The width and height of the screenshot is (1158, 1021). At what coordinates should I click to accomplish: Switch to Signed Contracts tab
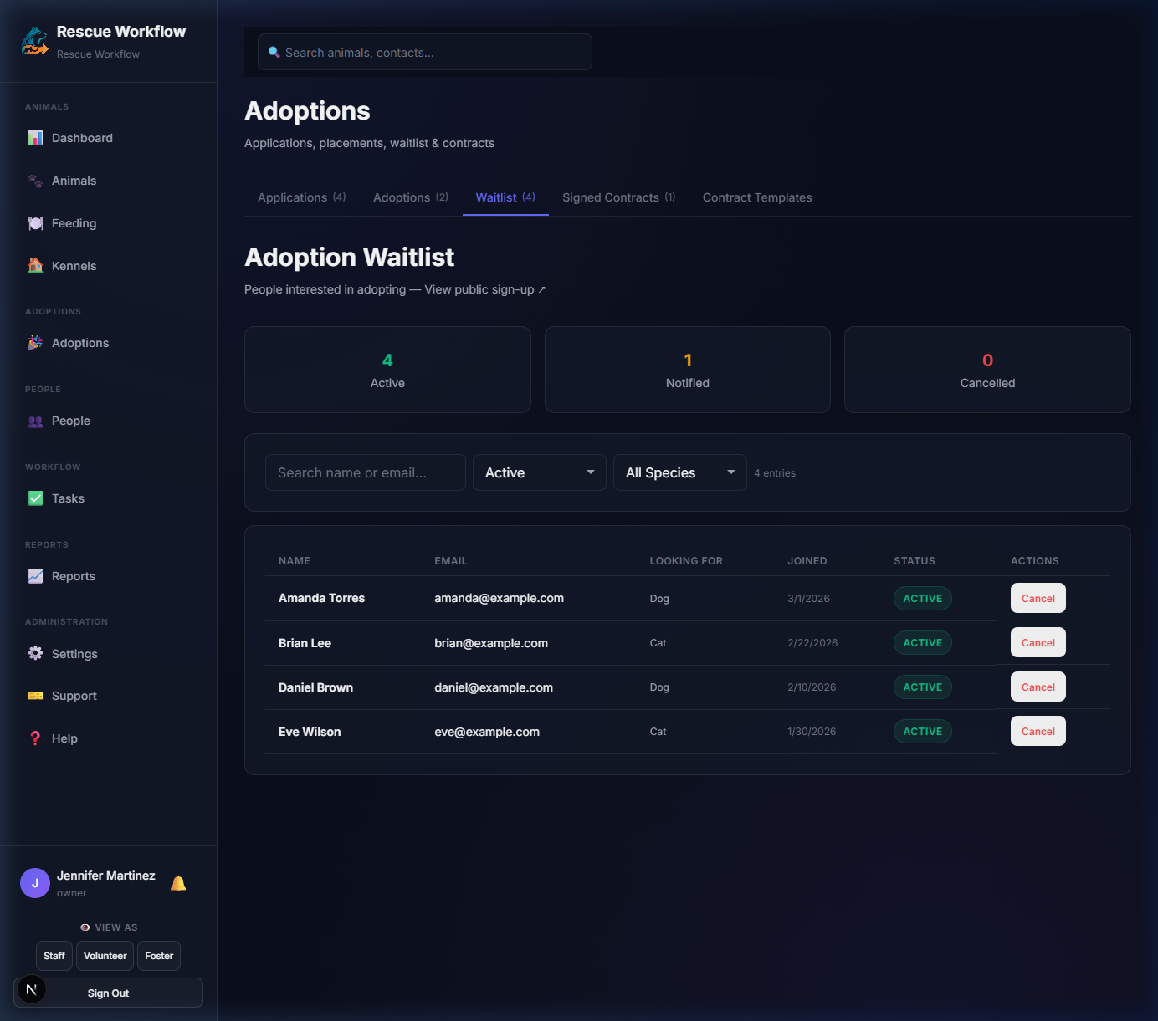coord(618,197)
